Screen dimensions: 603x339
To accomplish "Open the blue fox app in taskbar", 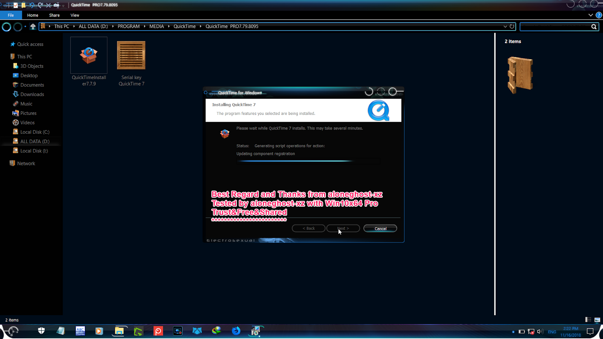I will pos(197,331).
